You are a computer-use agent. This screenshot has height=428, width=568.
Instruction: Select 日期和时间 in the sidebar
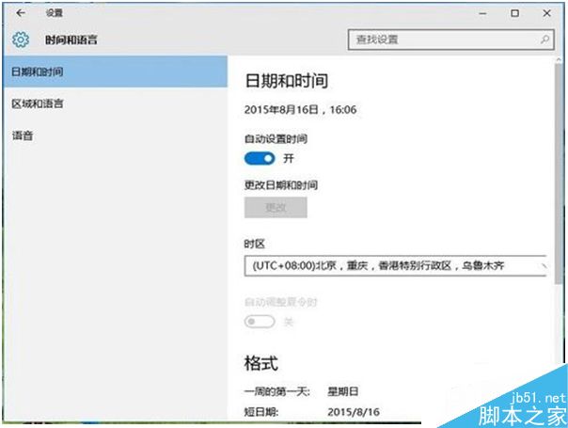113,71
